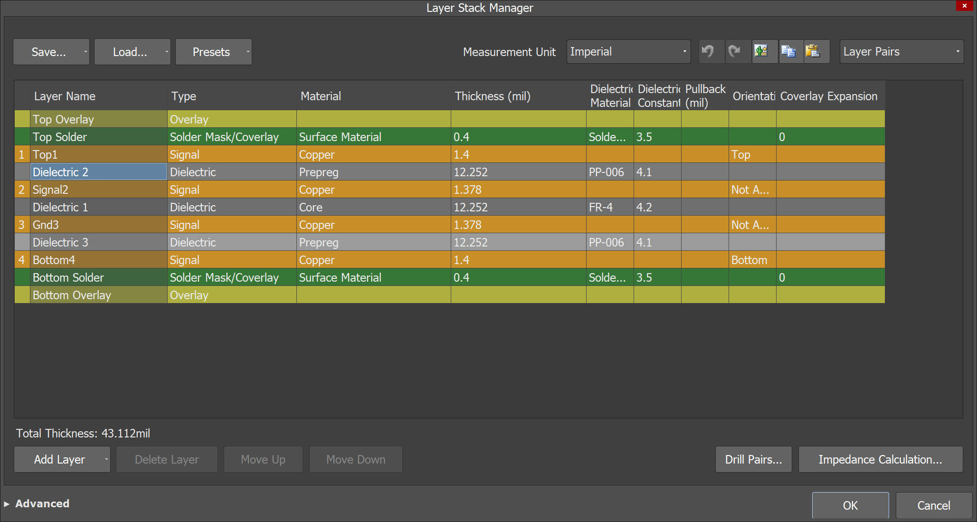Open the Presets dropdown arrow
Screen dimensions: 977x522
(248, 52)
